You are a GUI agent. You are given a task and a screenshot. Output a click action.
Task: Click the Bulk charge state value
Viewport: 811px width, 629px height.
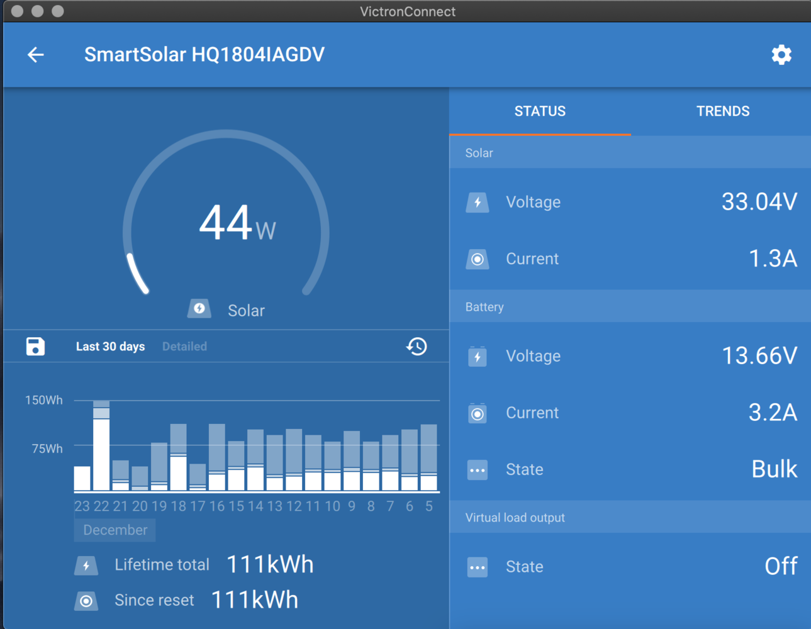(775, 469)
